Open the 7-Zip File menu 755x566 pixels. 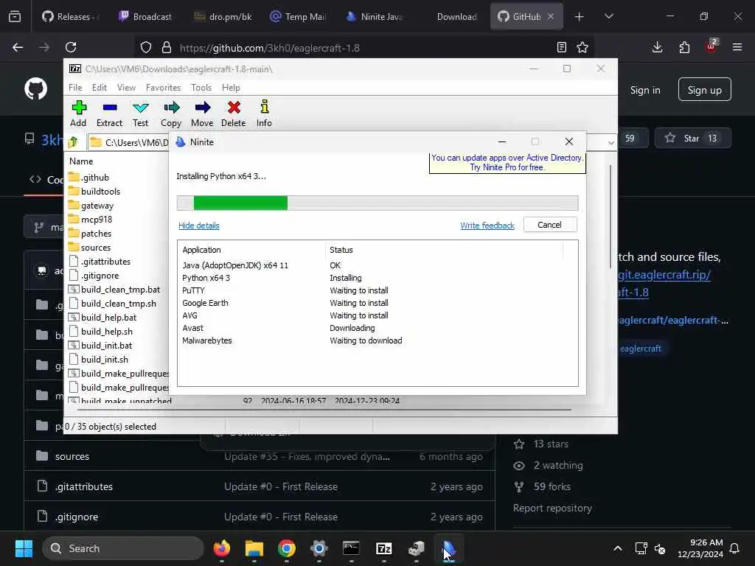pos(75,88)
